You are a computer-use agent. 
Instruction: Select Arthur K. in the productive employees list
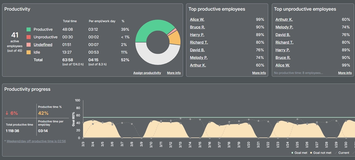[x=198, y=65]
